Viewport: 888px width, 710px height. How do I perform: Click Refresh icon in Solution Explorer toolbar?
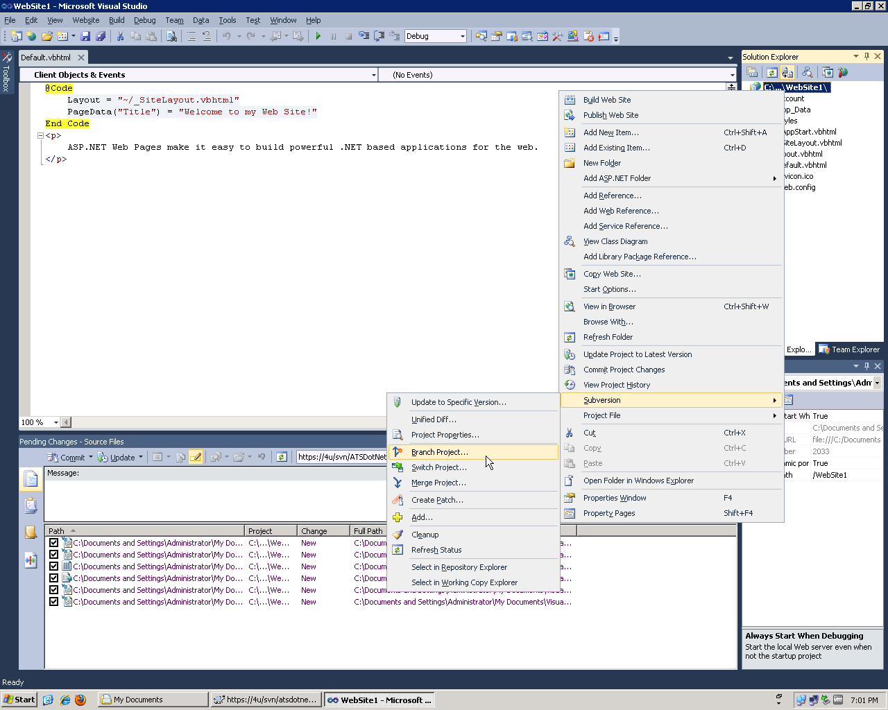(x=771, y=72)
